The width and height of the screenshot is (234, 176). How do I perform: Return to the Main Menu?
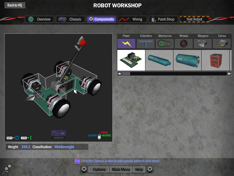(x=121, y=170)
